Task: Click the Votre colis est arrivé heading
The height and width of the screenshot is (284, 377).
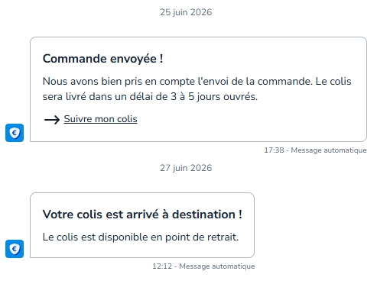Action: (x=142, y=215)
